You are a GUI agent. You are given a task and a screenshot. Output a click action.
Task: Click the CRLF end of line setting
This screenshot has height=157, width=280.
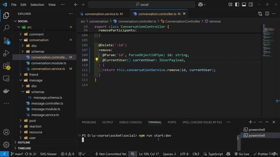click(196, 154)
